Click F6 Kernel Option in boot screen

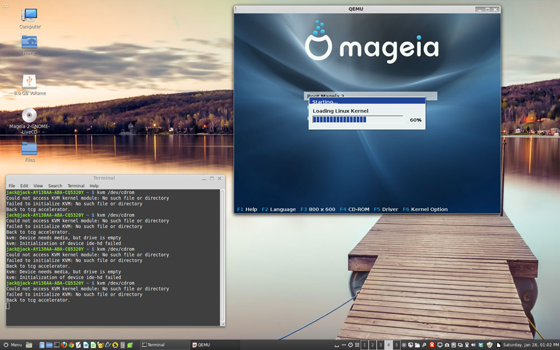click(x=425, y=209)
